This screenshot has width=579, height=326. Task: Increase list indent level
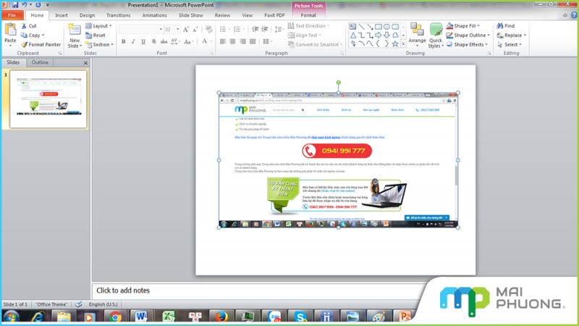[265, 29]
